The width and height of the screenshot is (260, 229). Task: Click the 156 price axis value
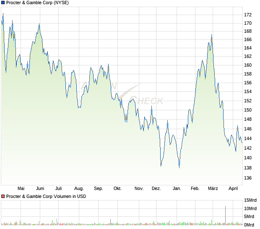coord(248,83)
